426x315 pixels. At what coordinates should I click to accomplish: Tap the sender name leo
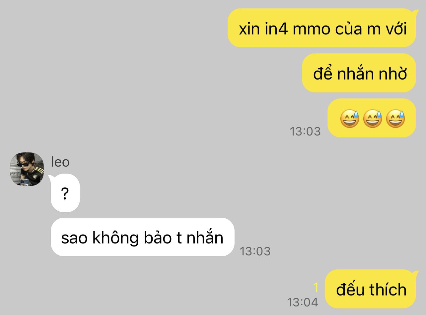pyautogui.click(x=60, y=162)
